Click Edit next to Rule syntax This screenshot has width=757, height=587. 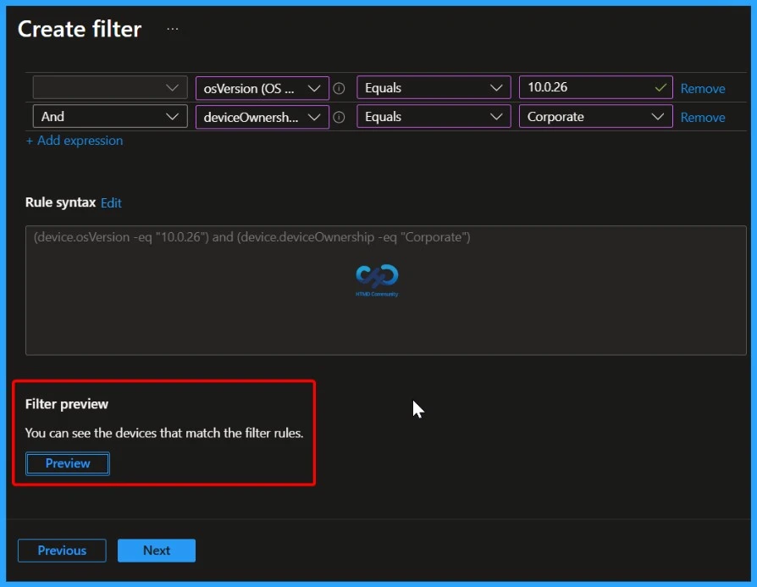(111, 202)
